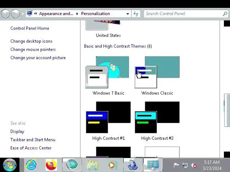
Task: Open the teal circular app on taskbar
Action: click(x=72, y=165)
